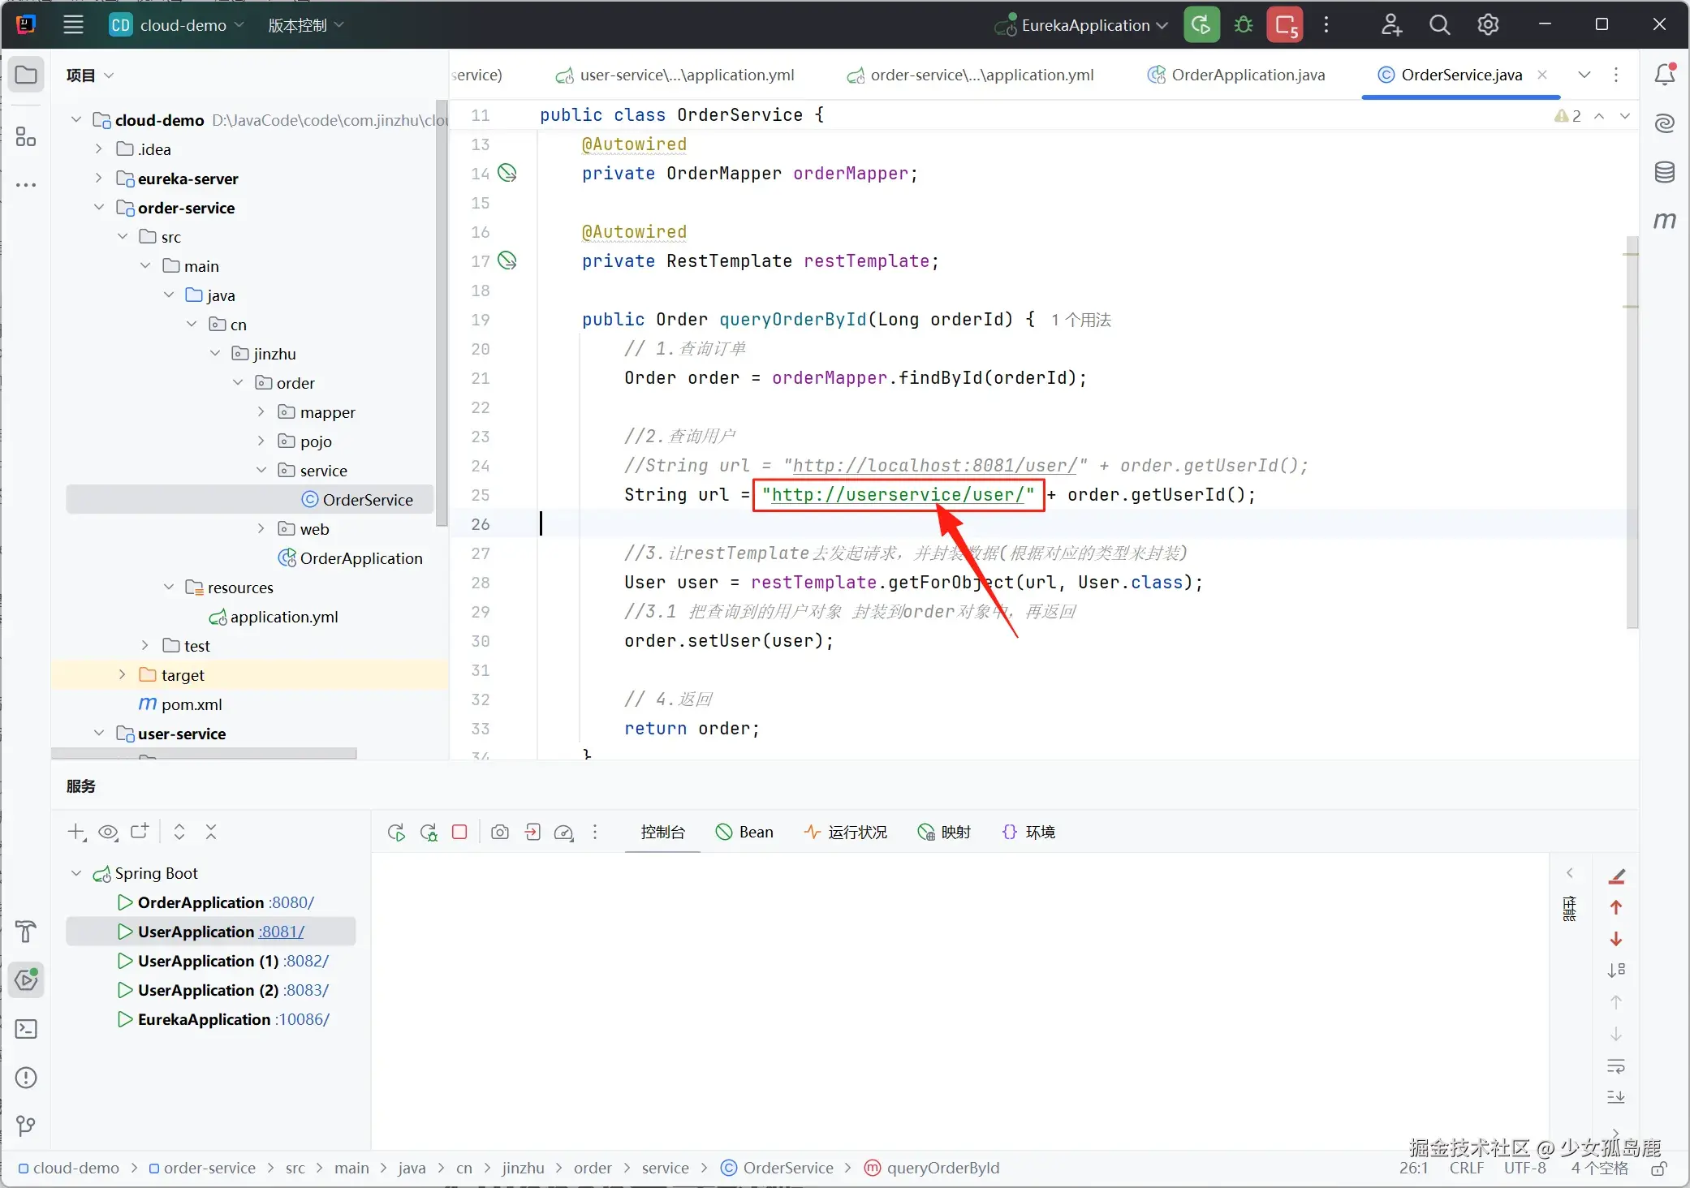Collapse the Spring Boot services node

tap(76, 873)
